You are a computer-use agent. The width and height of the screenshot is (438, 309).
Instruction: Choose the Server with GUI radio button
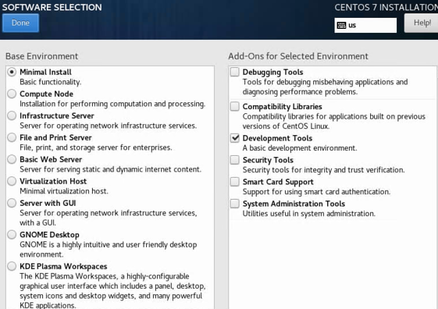tap(12, 203)
